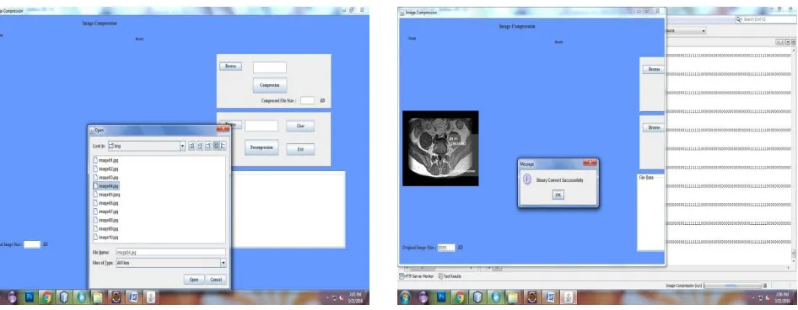Close the Message dialog with red X
Image resolution: width=798 pixels, height=310 pixels.
(590, 163)
